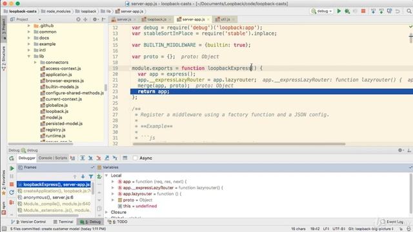Click Step Out debugger icon
This screenshot has height=232, width=413.
coord(106,158)
